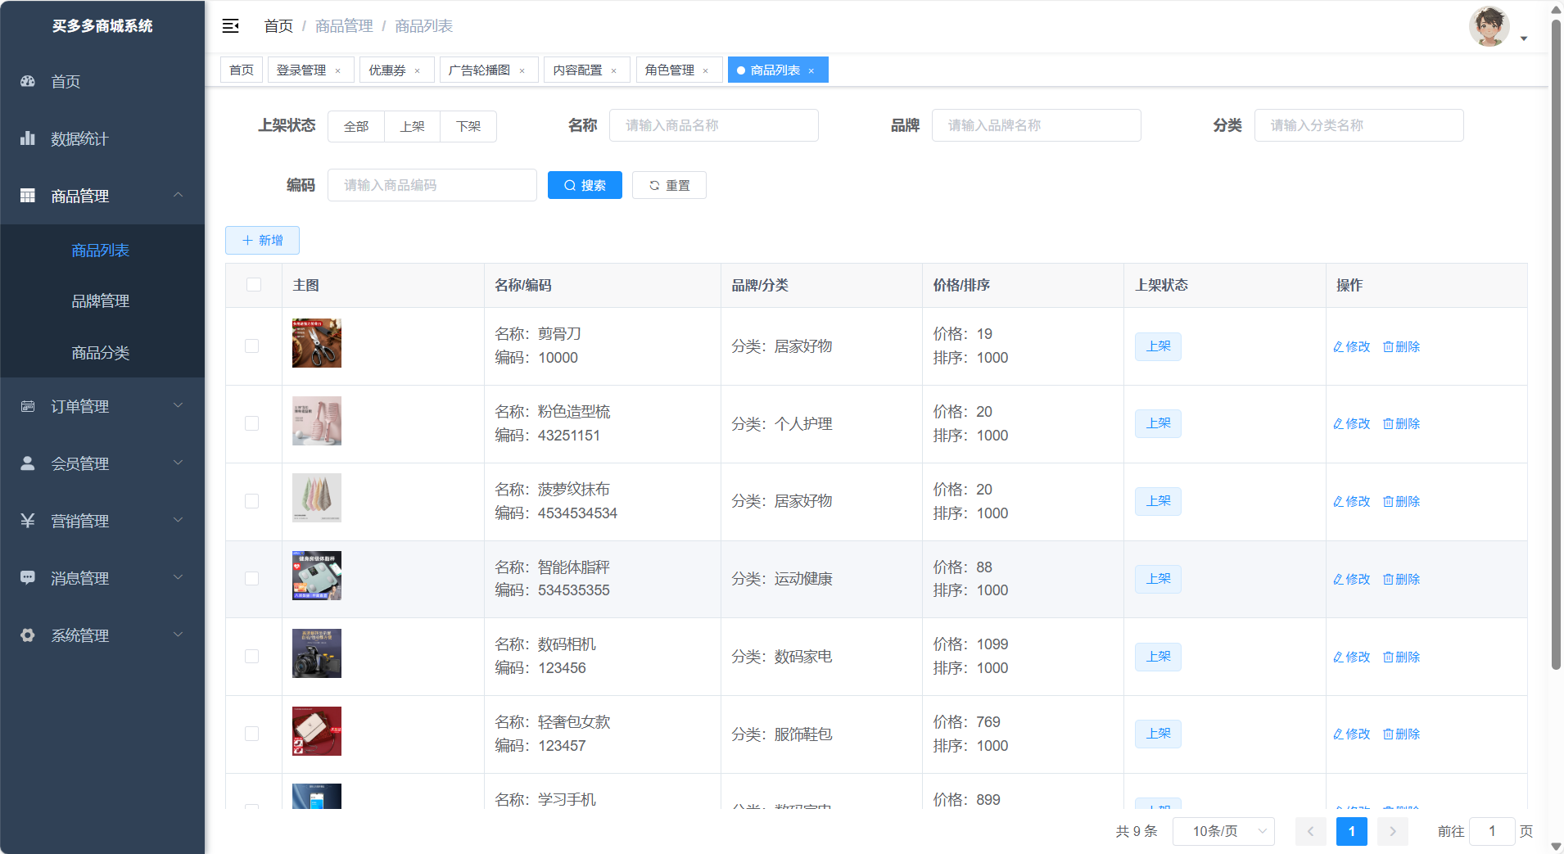The width and height of the screenshot is (1564, 854).
Task: Close the 广告轮播图 tab
Action: (522, 71)
